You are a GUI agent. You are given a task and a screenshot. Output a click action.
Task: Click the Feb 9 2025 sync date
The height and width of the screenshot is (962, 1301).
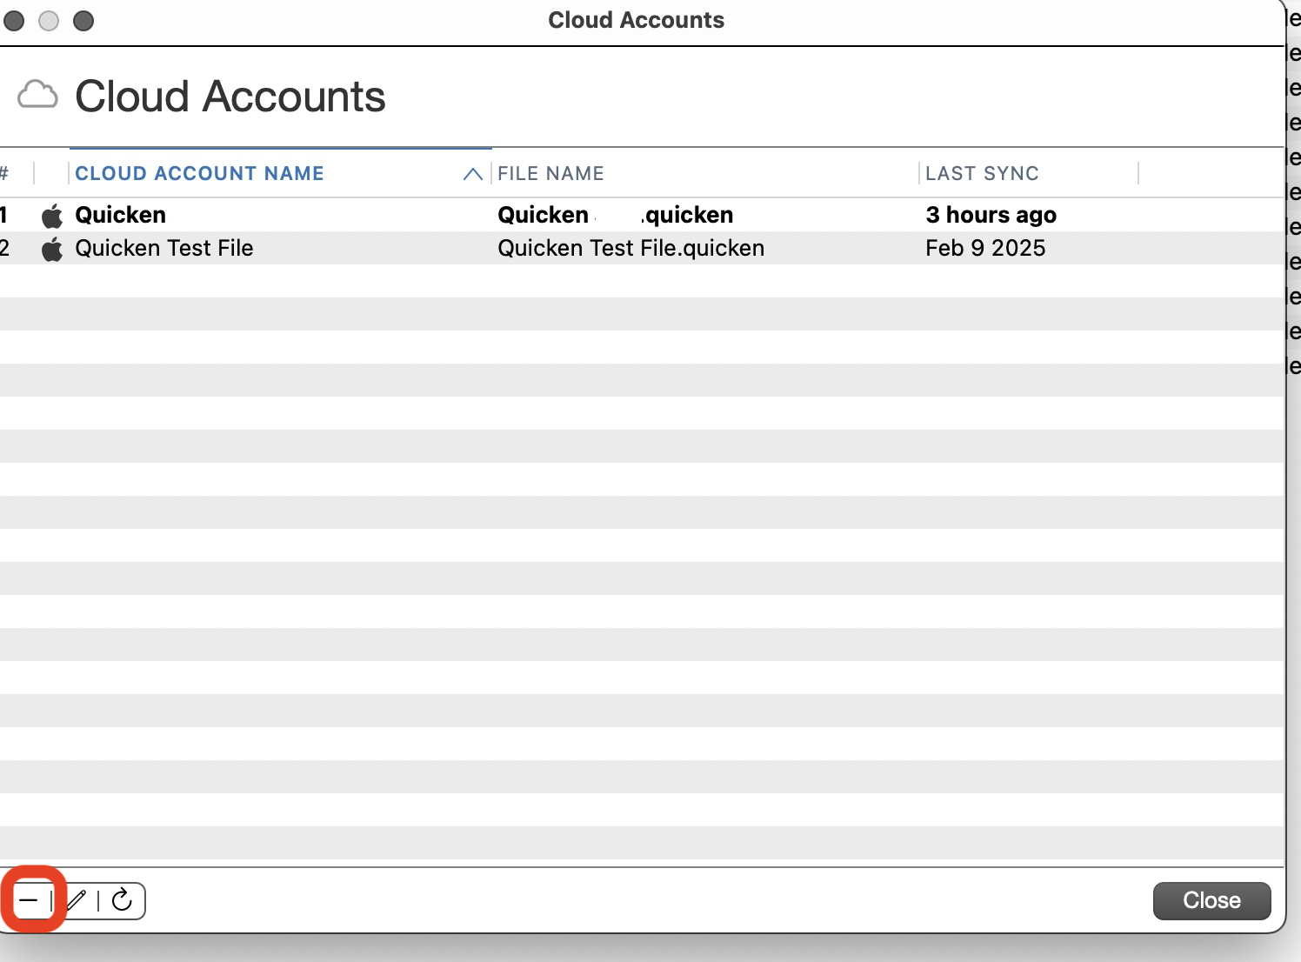tap(985, 249)
